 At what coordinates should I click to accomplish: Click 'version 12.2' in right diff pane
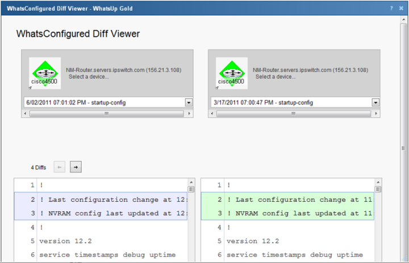pyautogui.click(x=253, y=241)
